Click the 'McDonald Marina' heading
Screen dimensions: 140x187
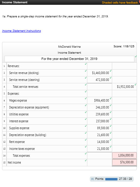(x=69, y=47)
